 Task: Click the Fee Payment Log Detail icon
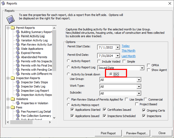pos(18,112)
